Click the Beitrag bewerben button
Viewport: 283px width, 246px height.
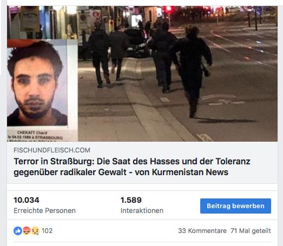pos(235,206)
